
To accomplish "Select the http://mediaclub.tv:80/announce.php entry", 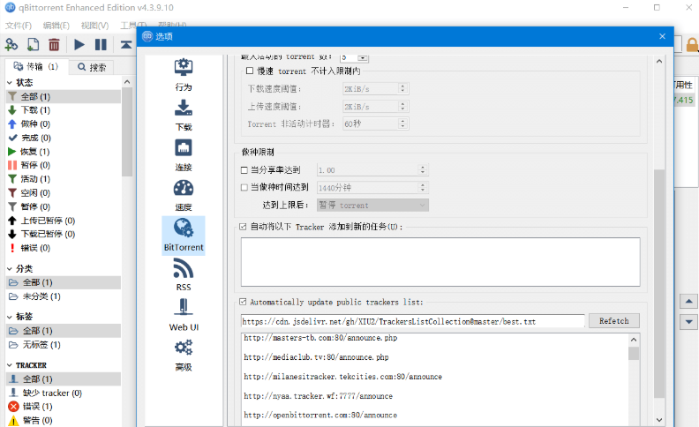I will coord(316,357).
